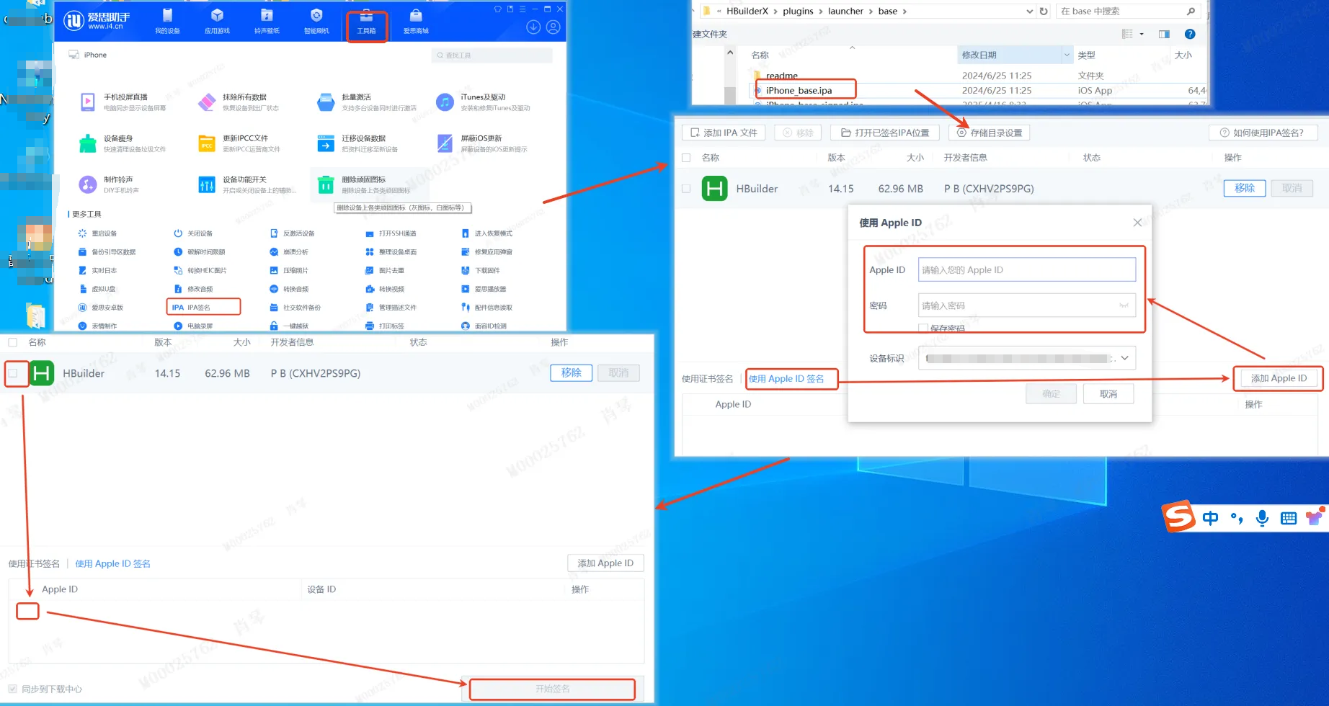The height and width of the screenshot is (706, 1329).
Task: Expand the 修改日期 column filter dropdown
Action: point(1068,54)
